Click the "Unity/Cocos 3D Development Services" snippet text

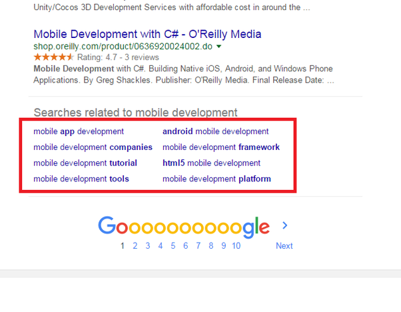pos(105,7)
